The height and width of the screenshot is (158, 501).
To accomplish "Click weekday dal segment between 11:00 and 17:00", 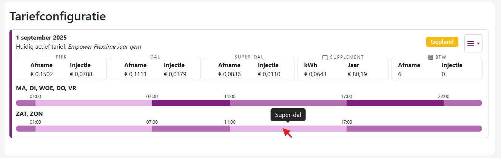I will 288,103.
